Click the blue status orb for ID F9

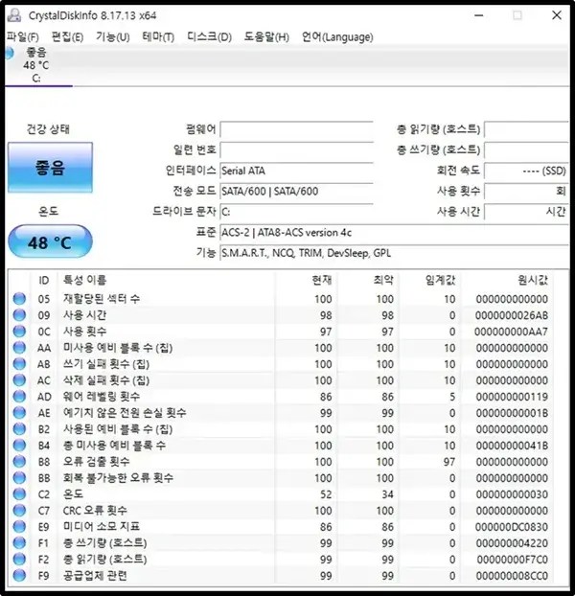(19, 576)
